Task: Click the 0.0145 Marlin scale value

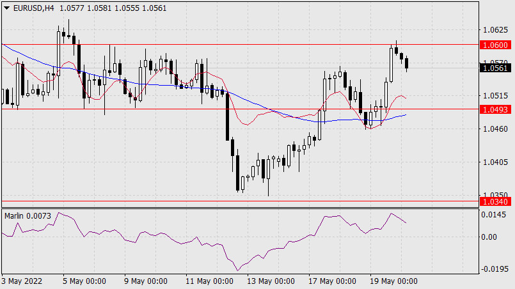Action: point(493,215)
